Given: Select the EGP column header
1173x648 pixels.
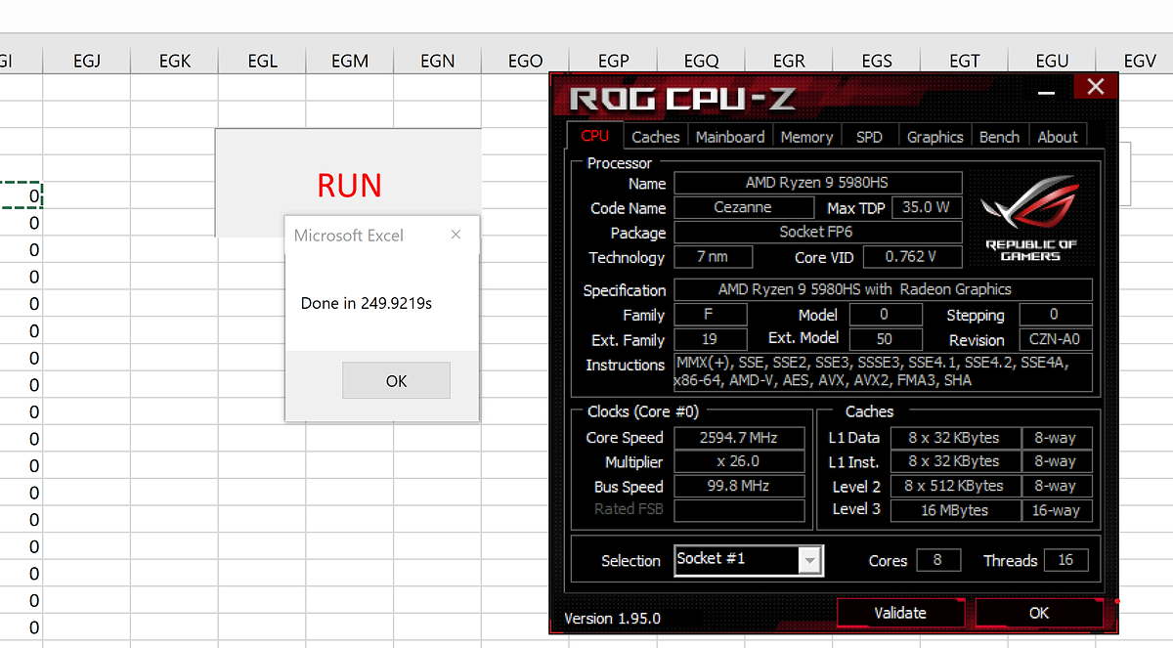Looking at the screenshot, I should (x=613, y=61).
